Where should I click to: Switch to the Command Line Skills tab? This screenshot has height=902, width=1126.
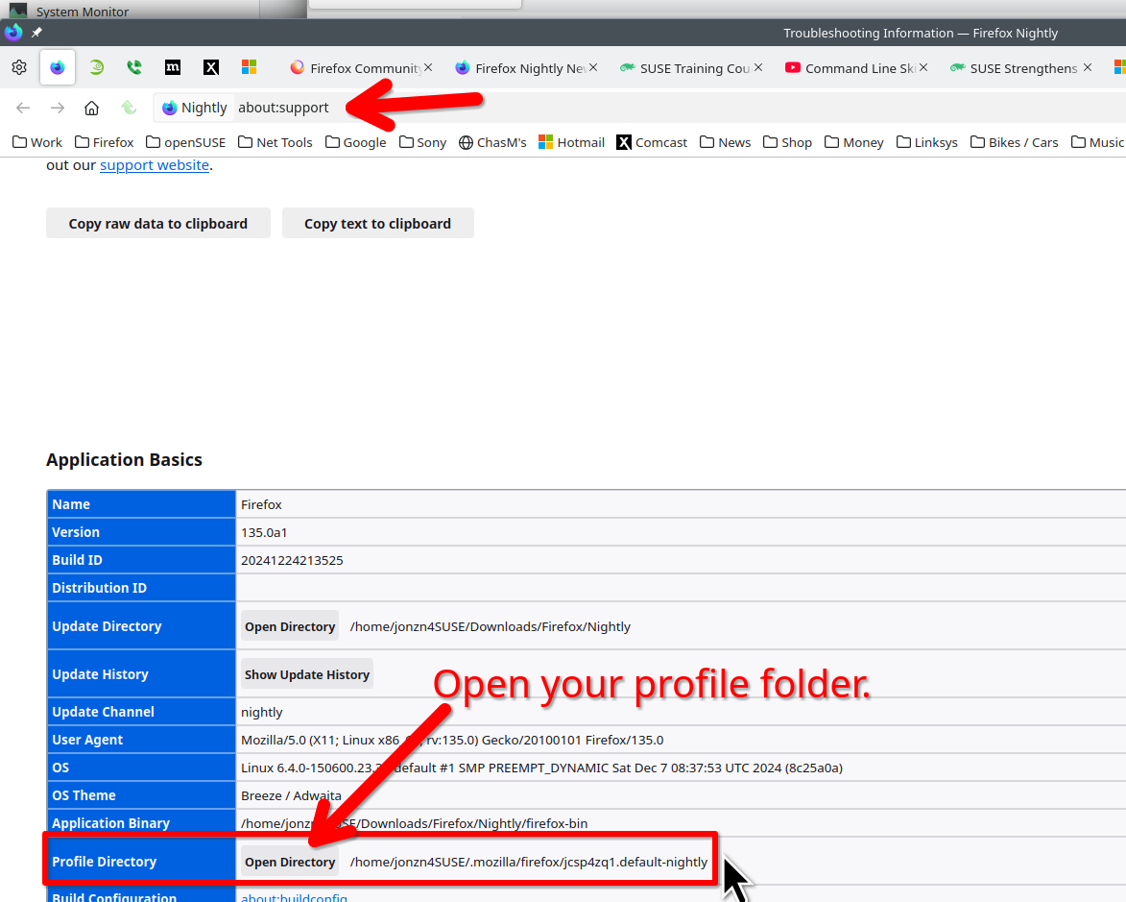pos(850,68)
